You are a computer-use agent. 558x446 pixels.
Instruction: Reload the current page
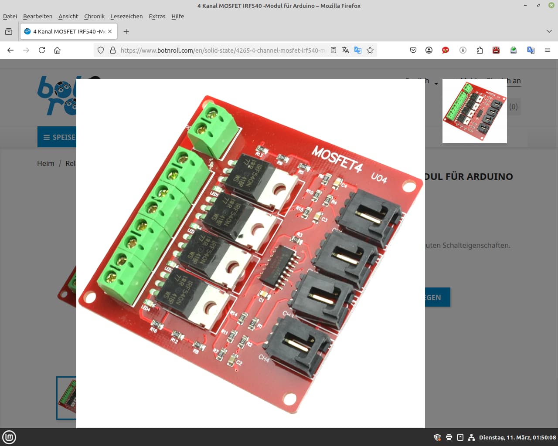click(x=42, y=50)
